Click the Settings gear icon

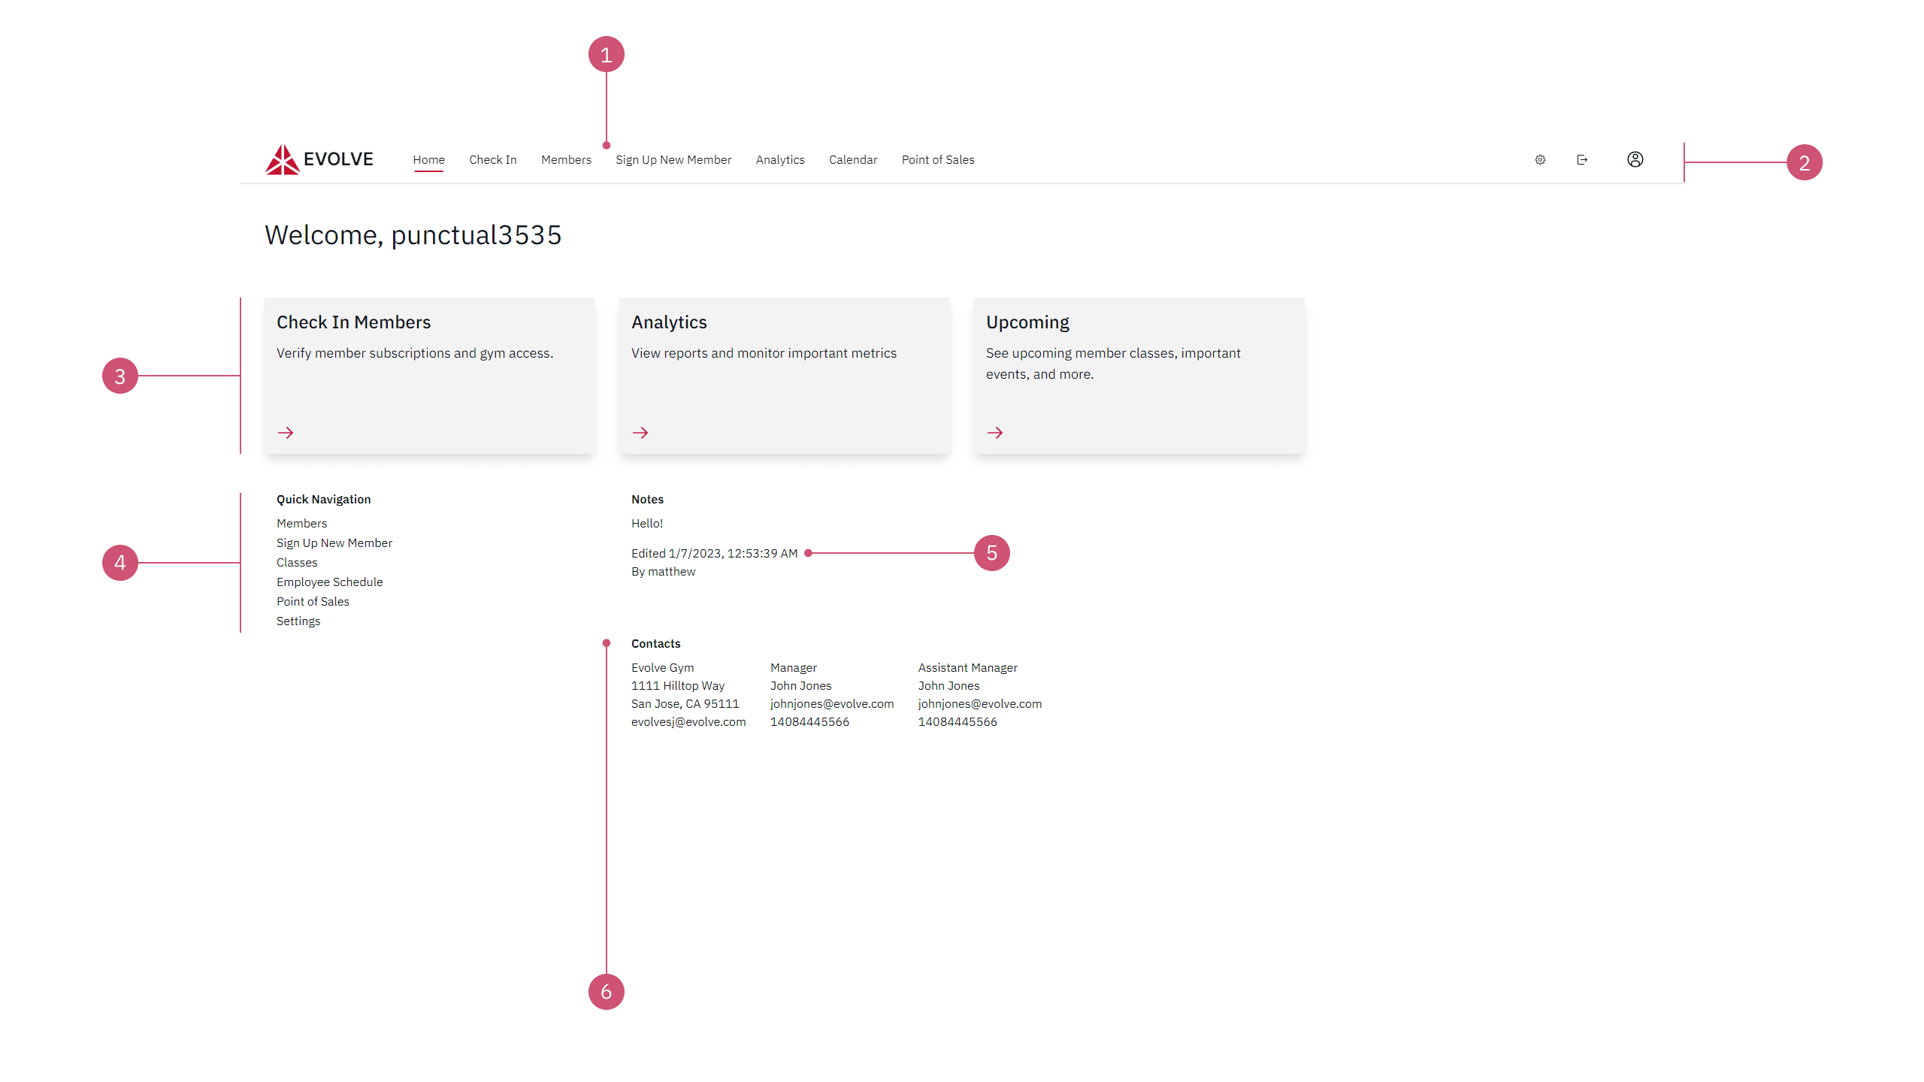pyautogui.click(x=1541, y=160)
